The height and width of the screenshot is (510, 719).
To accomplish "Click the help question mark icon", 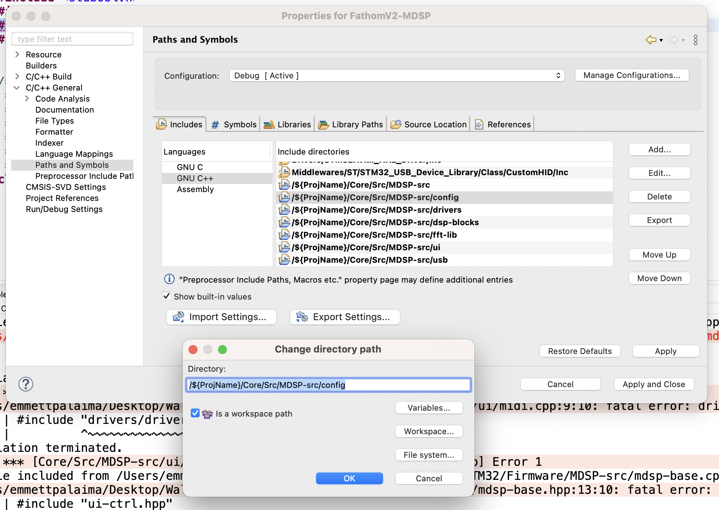I will (26, 384).
